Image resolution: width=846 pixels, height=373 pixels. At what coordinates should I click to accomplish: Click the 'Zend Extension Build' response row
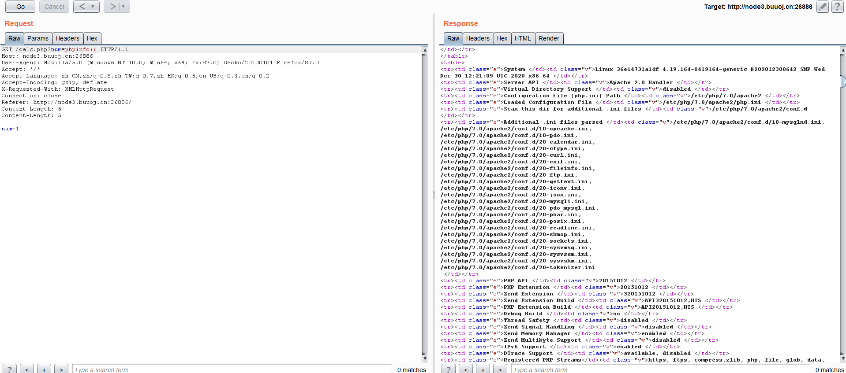coord(590,300)
